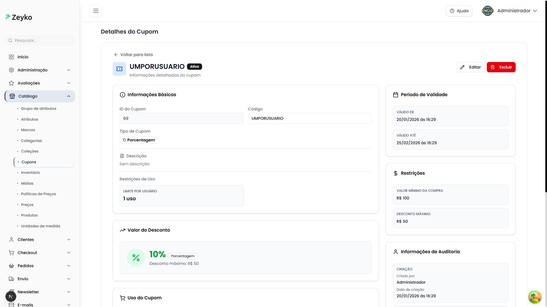Click the round N badge icon

(11, 296)
